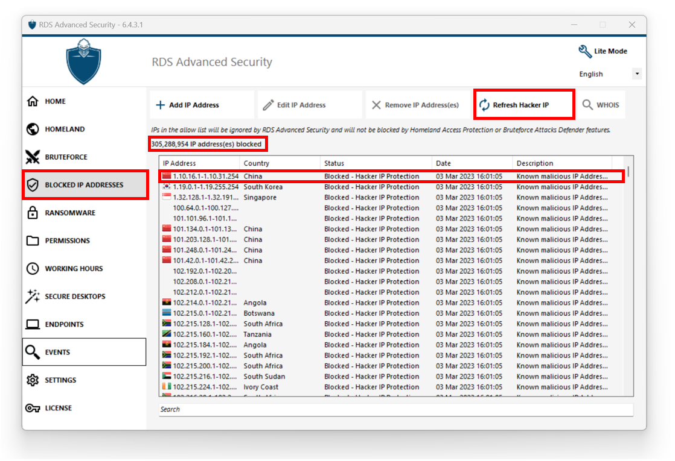The height and width of the screenshot is (461, 675).
Task: Click the X icon for Remove IP Address(es)
Action: coord(376,105)
